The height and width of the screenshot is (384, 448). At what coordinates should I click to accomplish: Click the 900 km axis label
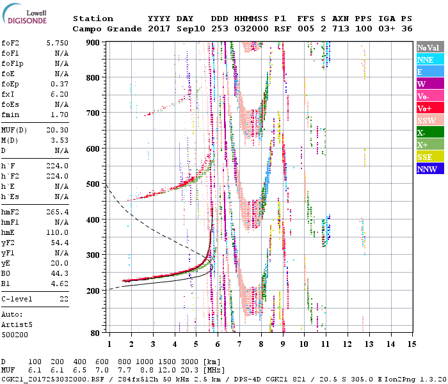93,43
